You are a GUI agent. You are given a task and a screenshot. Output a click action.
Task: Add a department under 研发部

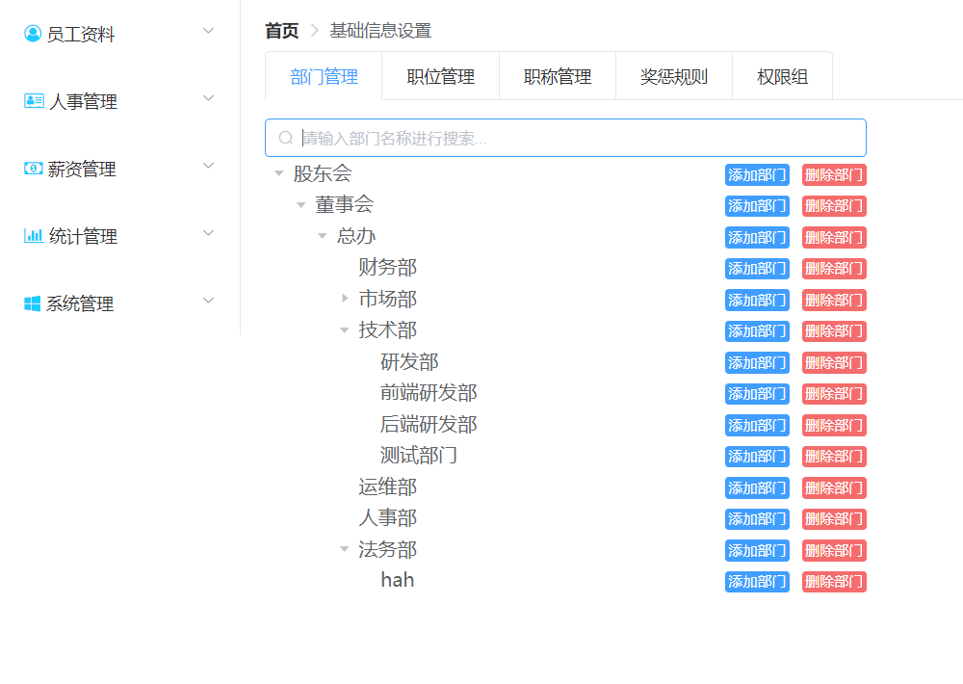pos(757,362)
